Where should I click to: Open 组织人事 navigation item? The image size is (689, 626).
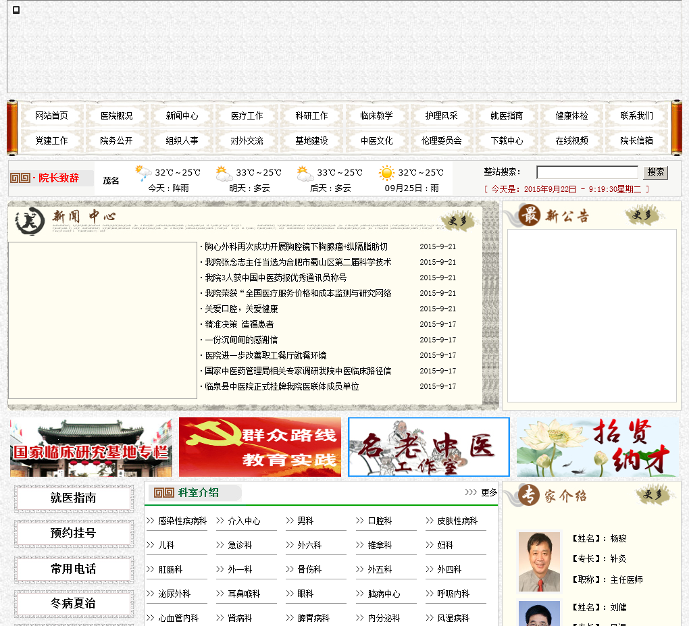(x=182, y=140)
